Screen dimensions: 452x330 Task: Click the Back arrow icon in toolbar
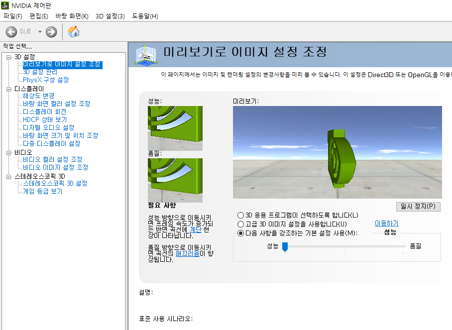coord(11,32)
